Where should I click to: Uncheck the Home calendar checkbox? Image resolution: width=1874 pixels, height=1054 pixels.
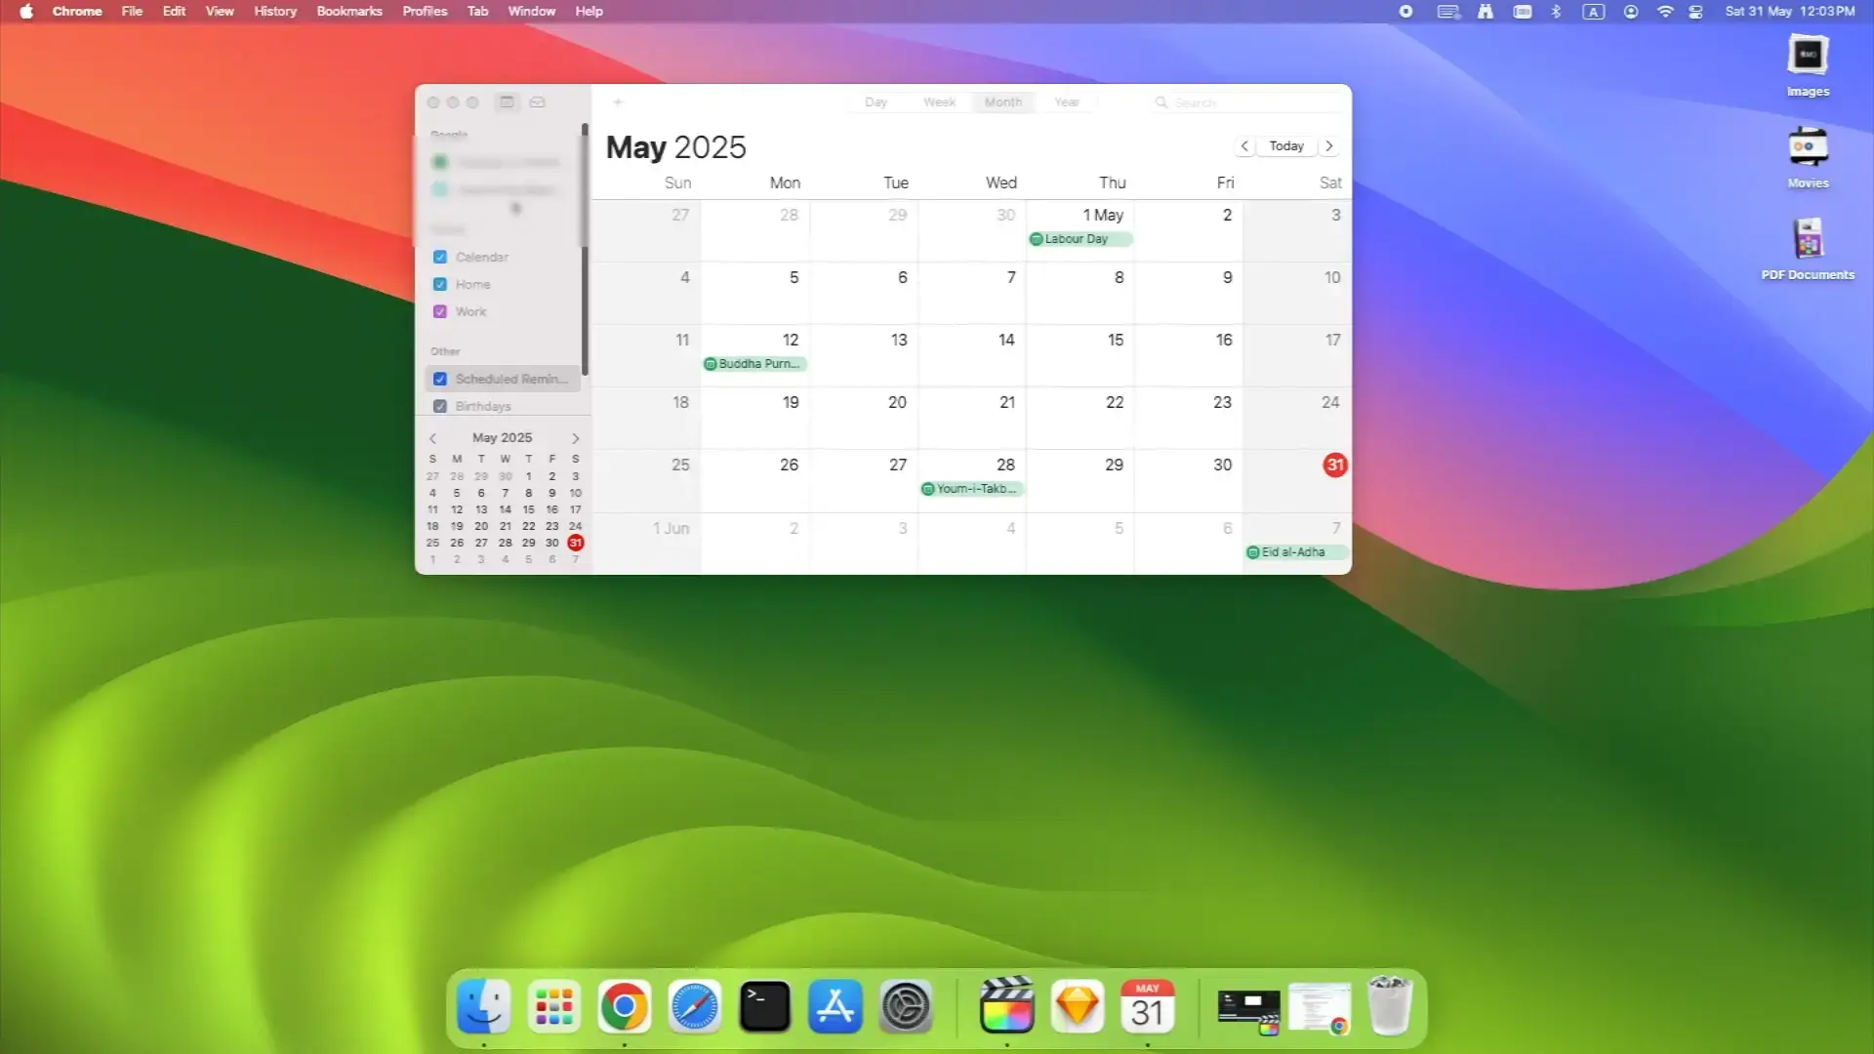pos(440,284)
